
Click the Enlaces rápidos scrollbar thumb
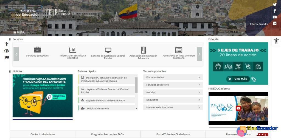(x=136, y=85)
